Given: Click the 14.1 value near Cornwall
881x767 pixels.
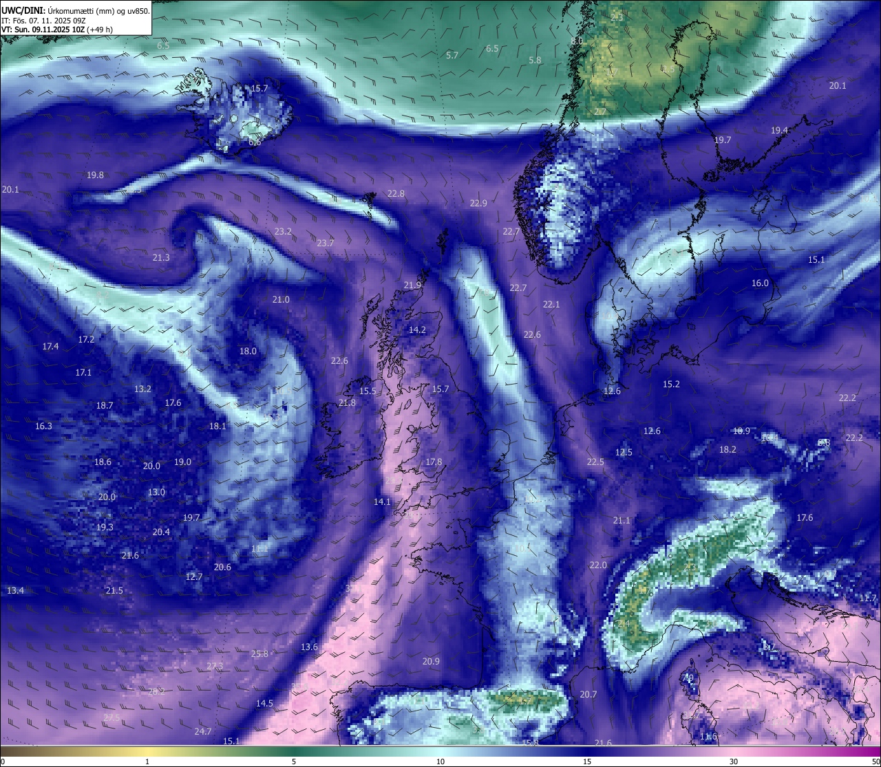Looking at the screenshot, I should pyautogui.click(x=382, y=502).
